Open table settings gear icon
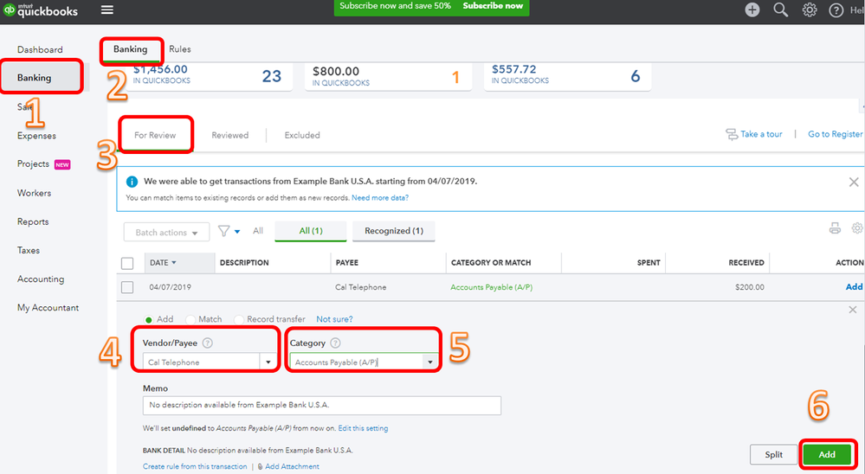This screenshot has height=474, width=865. [857, 228]
